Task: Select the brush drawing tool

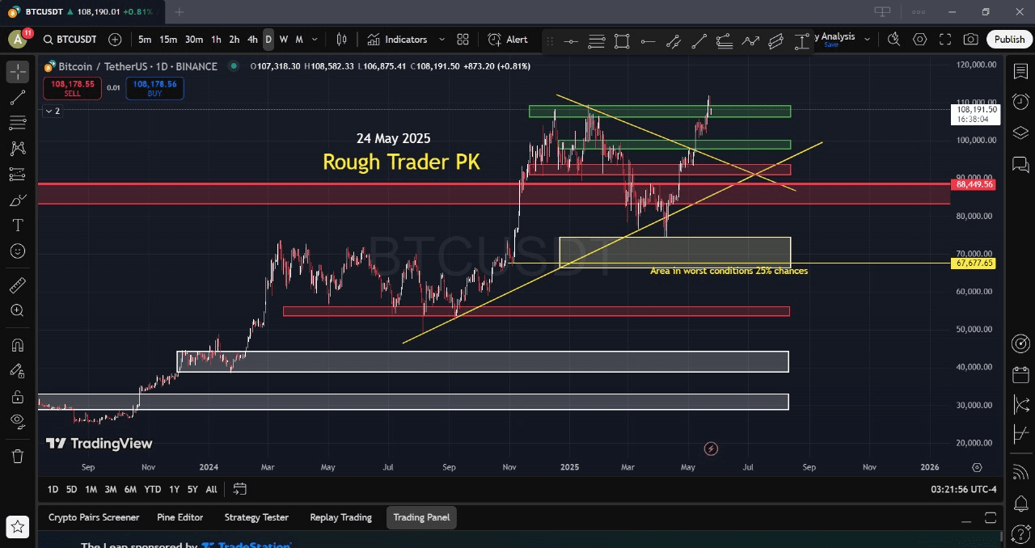Action: 18,200
